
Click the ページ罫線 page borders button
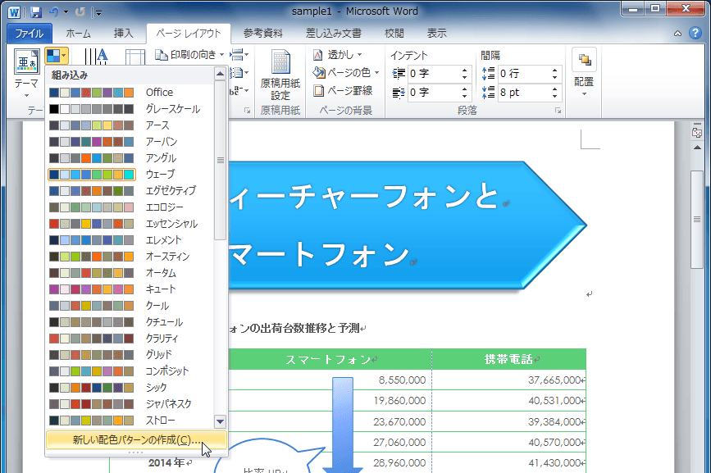(x=343, y=91)
